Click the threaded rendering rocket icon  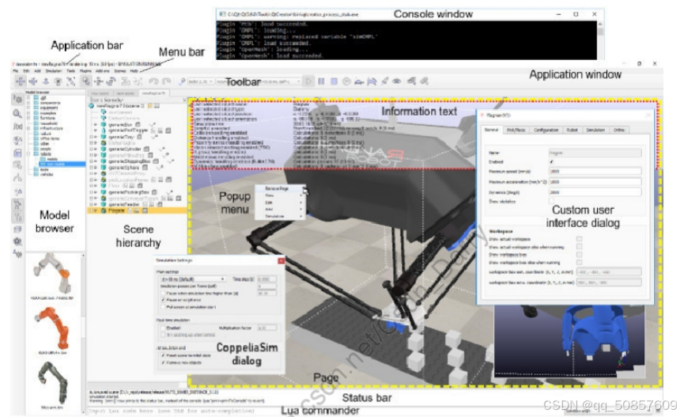click(x=384, y=82)
